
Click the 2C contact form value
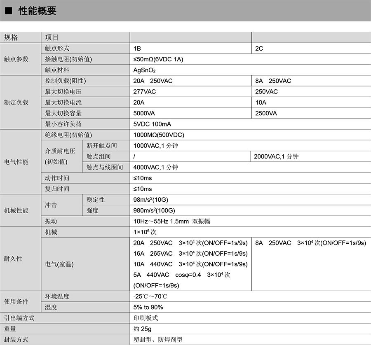tap(259, 49)
